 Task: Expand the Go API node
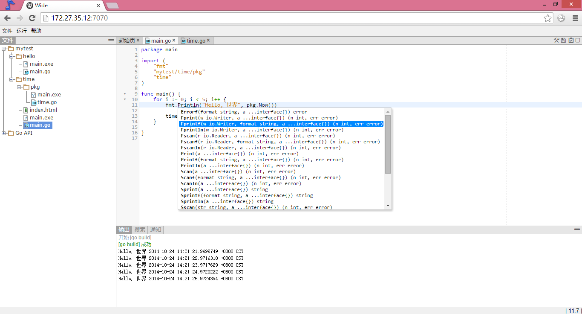pyautogui.click(x=4, y=133)
